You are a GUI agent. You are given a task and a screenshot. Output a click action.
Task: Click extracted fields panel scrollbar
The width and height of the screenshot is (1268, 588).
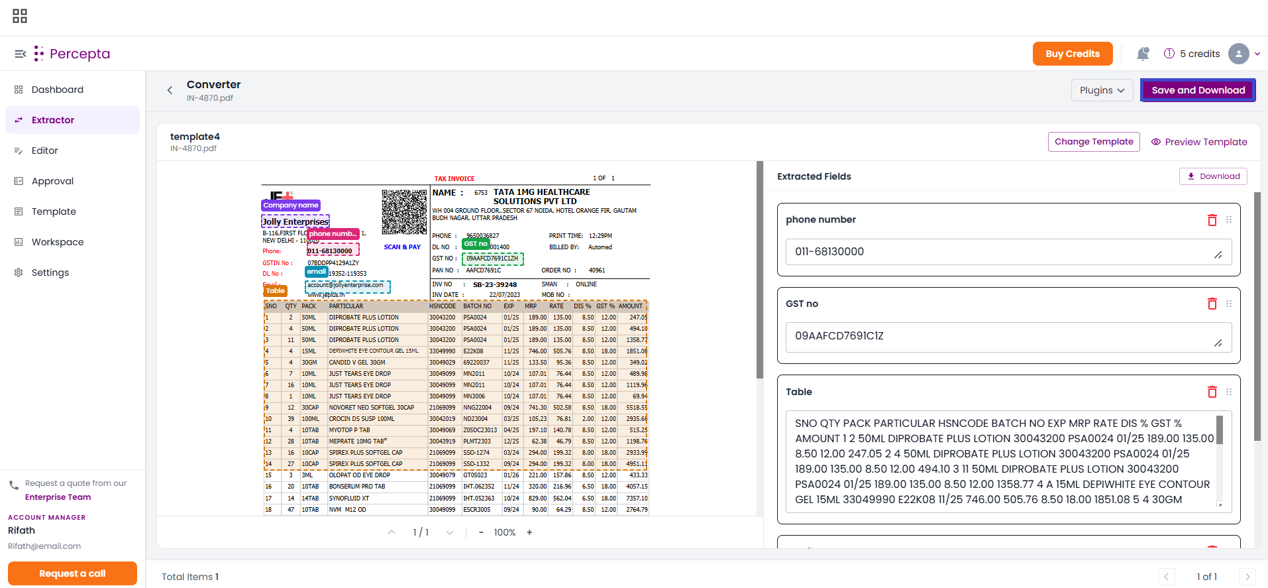tap(1257, 317)
